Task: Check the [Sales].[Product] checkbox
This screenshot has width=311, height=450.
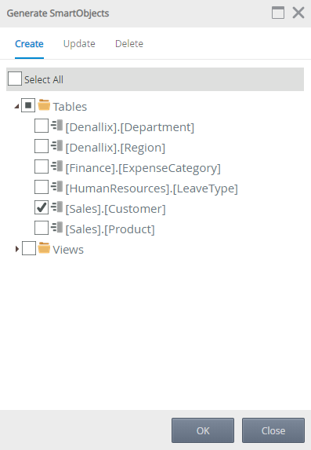Action: (x=42, y=228)
